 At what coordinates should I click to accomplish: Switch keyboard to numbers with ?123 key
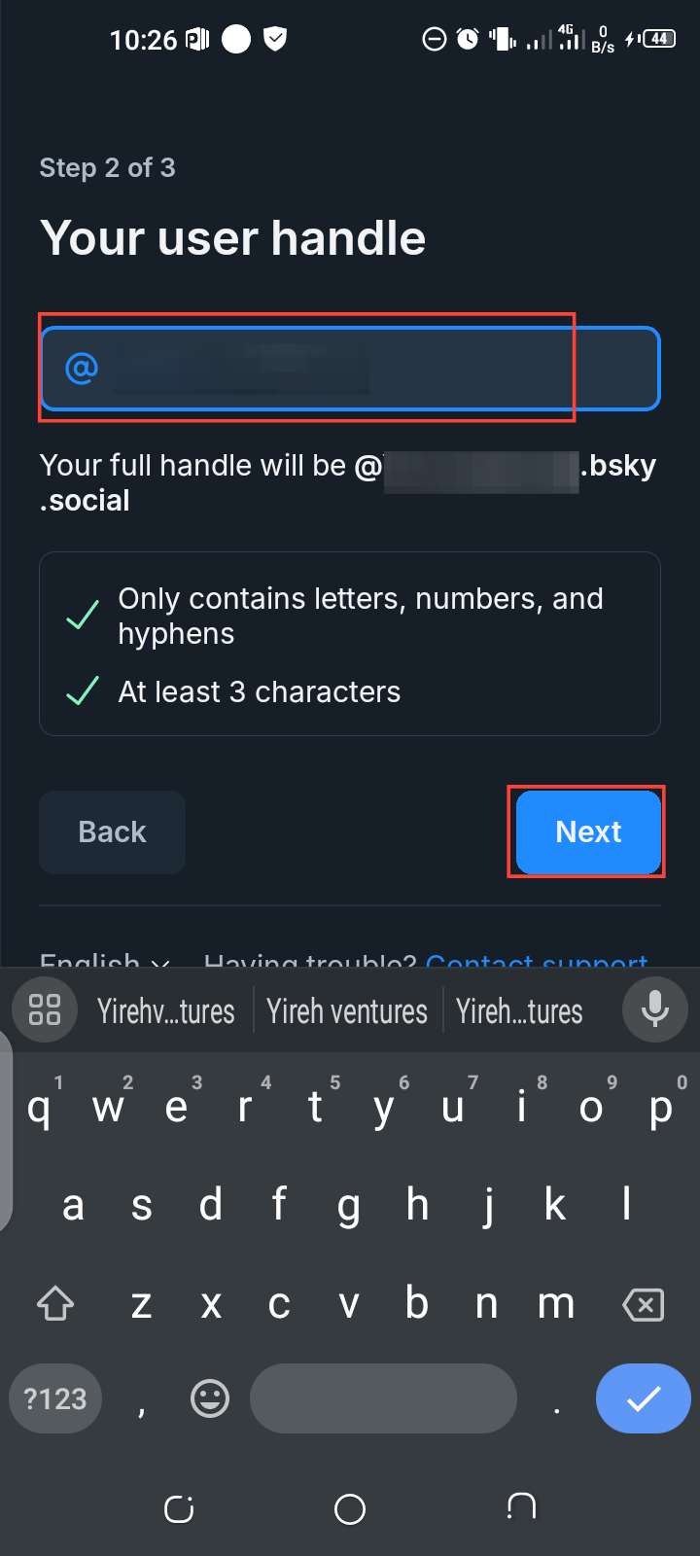54,1398
